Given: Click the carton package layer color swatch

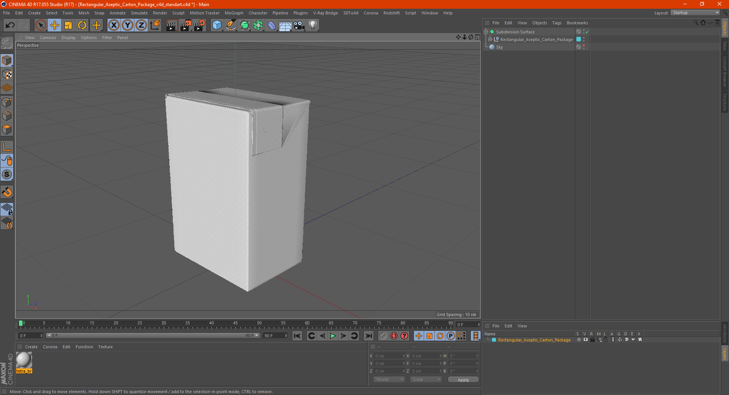Looking at the screenshot, I should point(579,39).
